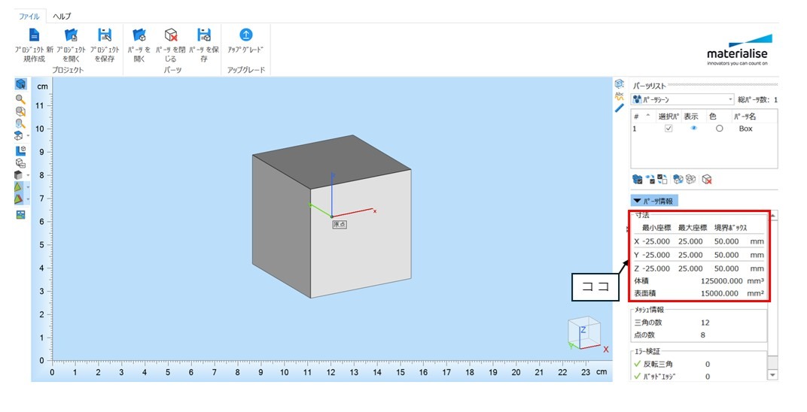Click the blue ruler measurement icon
Image resolution: width=807 pixels, height=412 pixels.
(620, 108)
